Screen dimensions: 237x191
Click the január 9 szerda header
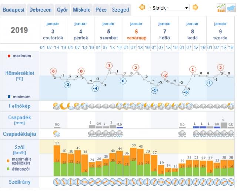(x=220, y=31)
